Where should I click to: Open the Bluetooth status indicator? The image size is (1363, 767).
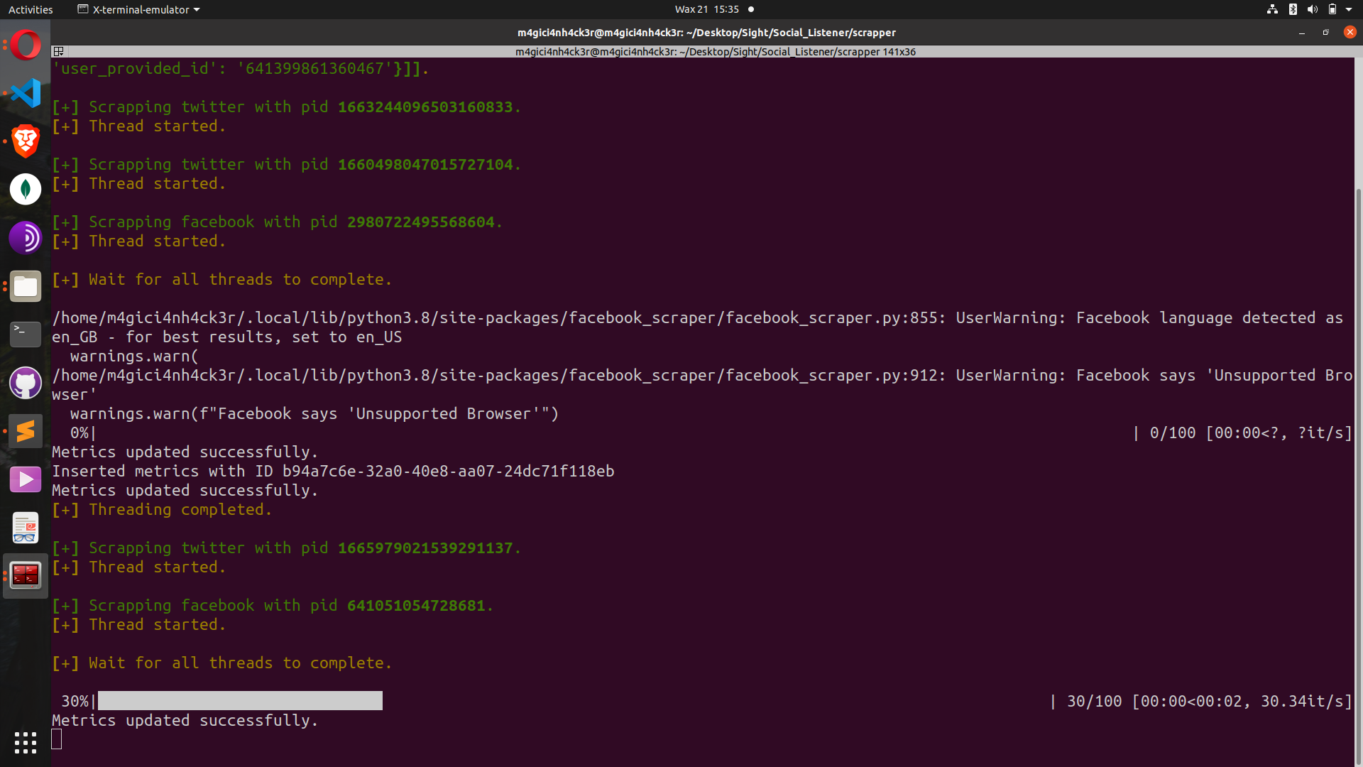point(1293,9)
